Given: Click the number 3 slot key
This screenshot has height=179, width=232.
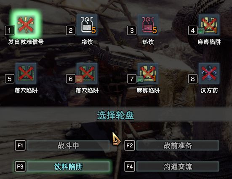Looking at the screenshot, I should (132, 30).
